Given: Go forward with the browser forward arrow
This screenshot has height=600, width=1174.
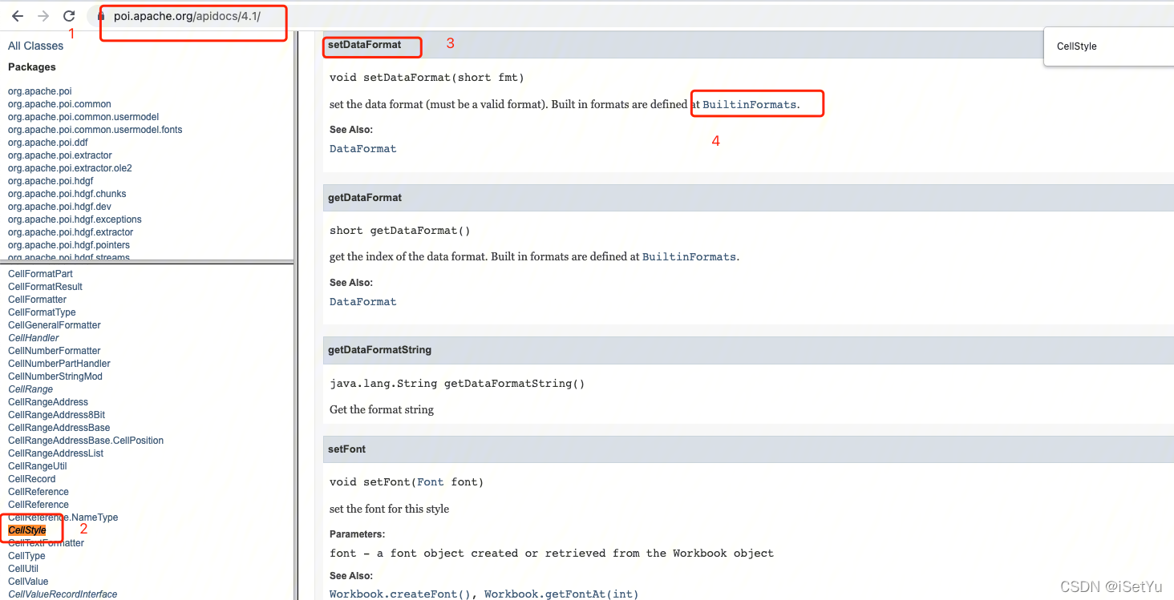Looking at the screenshot, I should click(x=43, y=16).
